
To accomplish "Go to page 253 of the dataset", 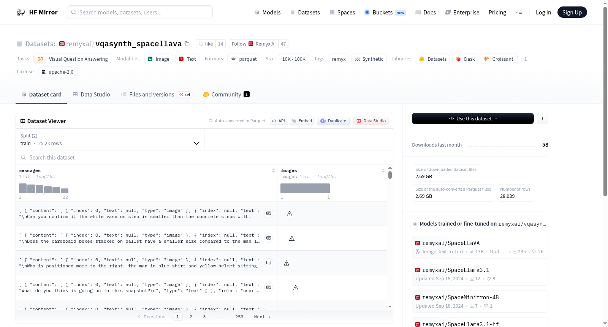I will [x=239, y=317].
